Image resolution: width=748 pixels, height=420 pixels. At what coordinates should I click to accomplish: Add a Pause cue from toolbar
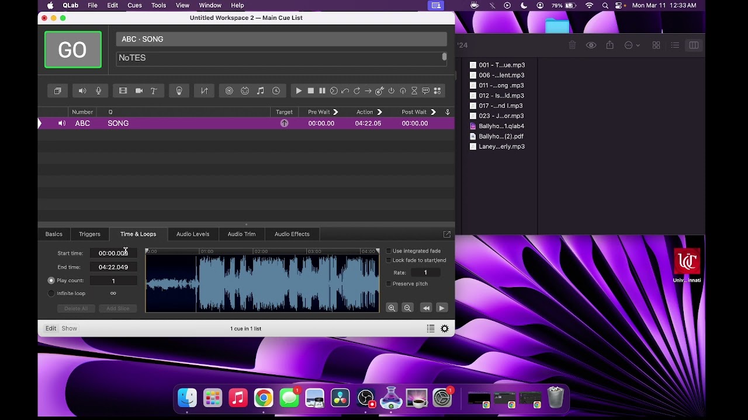322,91
